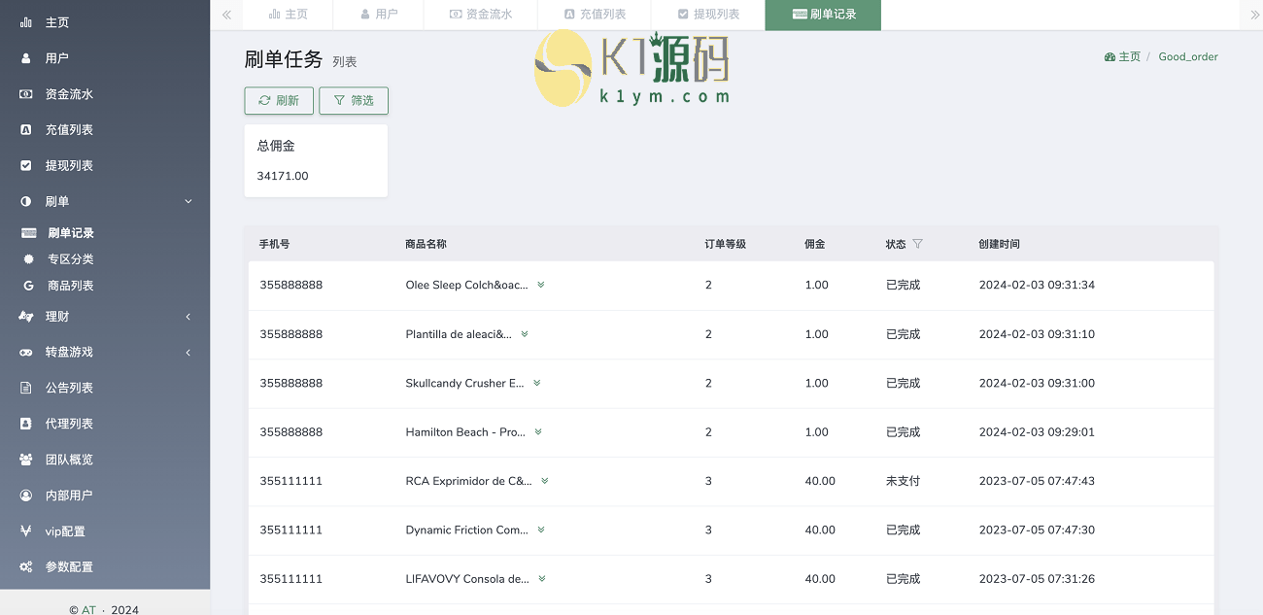
Task: Go to 团队概览 in the sidebar
Action: pyautogui.click(x=69, y=460)
